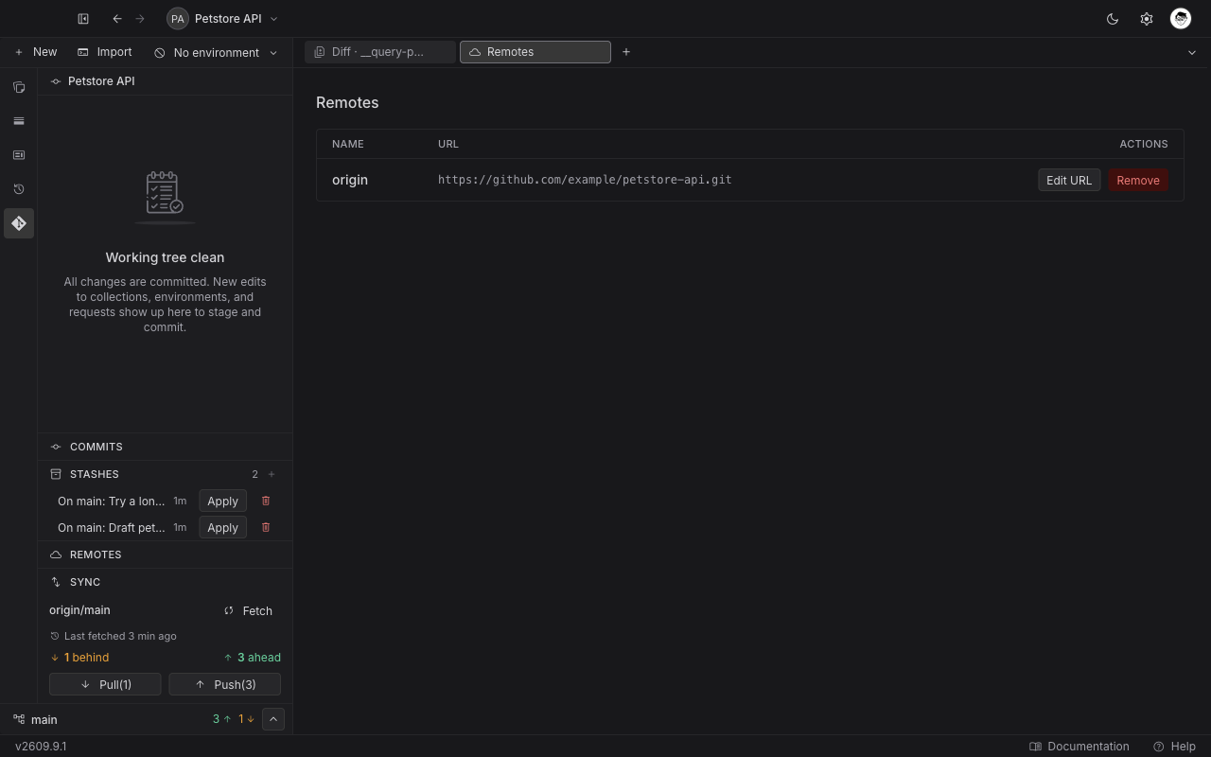The image size is (1211, 757).
Task: Delete the 'Draft pet...' stash
Action: 266,527
